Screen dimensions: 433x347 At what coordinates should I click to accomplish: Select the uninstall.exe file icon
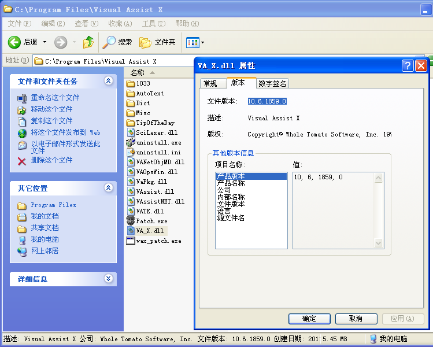pos(130,142)
